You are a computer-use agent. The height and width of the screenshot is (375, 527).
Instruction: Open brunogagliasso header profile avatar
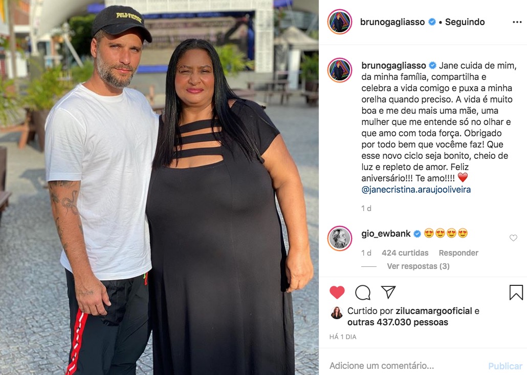click(x=339, y=22)
